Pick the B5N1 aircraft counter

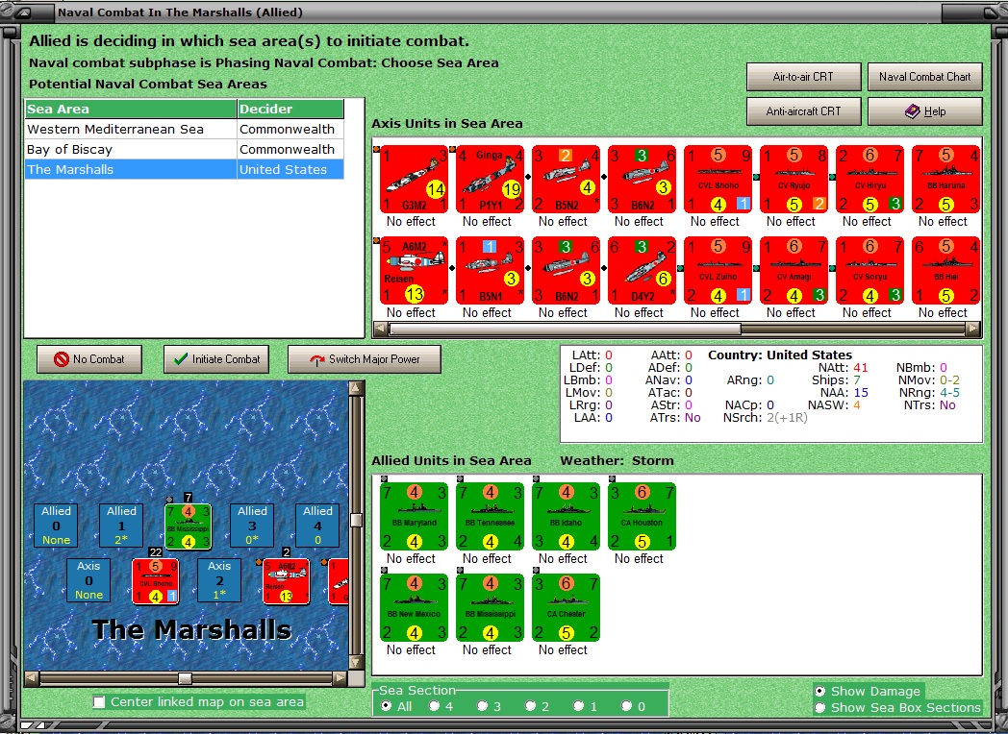point(490,270)
